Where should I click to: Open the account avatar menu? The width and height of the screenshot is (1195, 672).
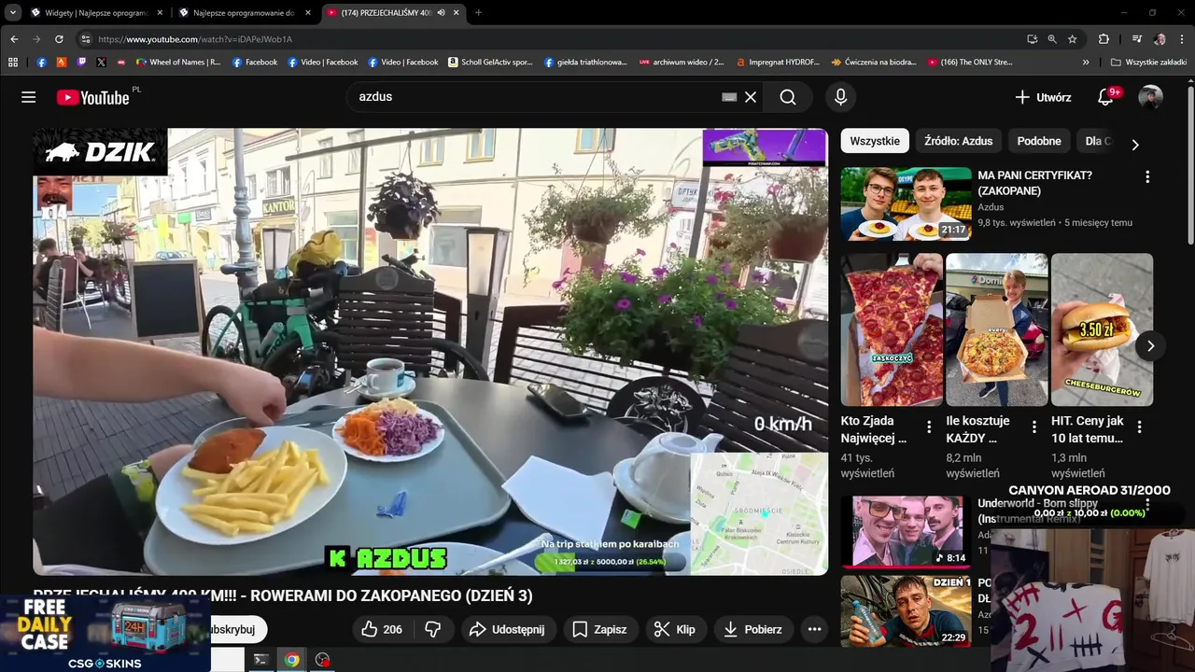[x=1150, y=97]
